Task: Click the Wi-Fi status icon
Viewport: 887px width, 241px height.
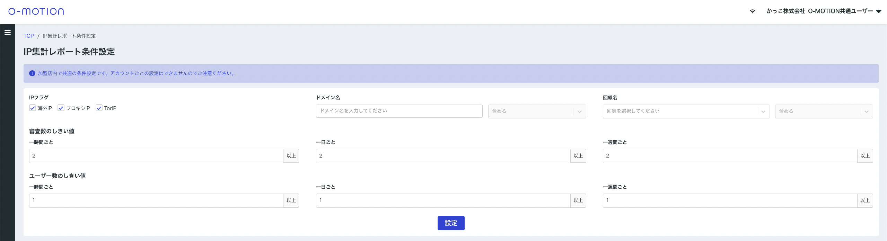Action: click(x=752, y=11)
